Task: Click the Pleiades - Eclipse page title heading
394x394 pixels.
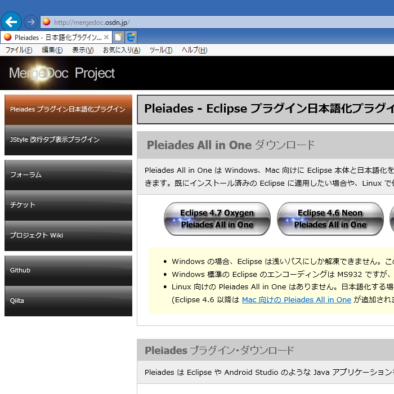Action: coord(269,109)
